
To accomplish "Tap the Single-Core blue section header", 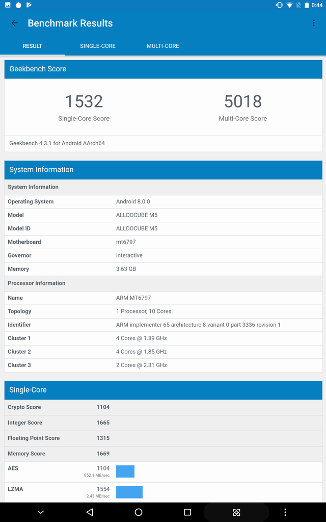I will pos(164,390).
